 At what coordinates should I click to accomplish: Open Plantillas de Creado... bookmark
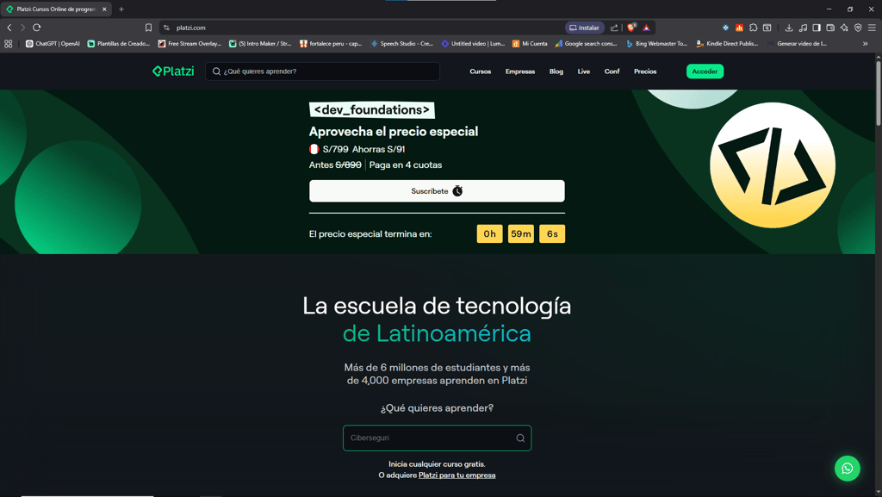click(118, 43)
